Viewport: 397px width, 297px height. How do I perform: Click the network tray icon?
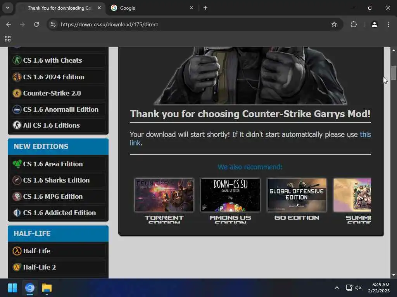point(349,288)
